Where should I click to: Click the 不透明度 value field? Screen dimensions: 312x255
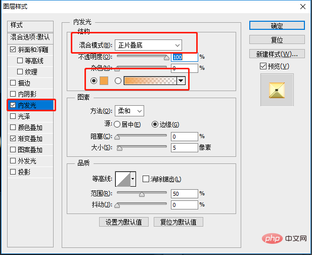[185, 57]
